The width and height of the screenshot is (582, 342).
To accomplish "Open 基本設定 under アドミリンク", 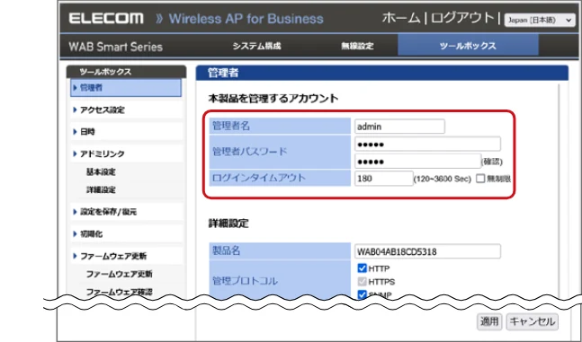I will [x=101, y=172].
